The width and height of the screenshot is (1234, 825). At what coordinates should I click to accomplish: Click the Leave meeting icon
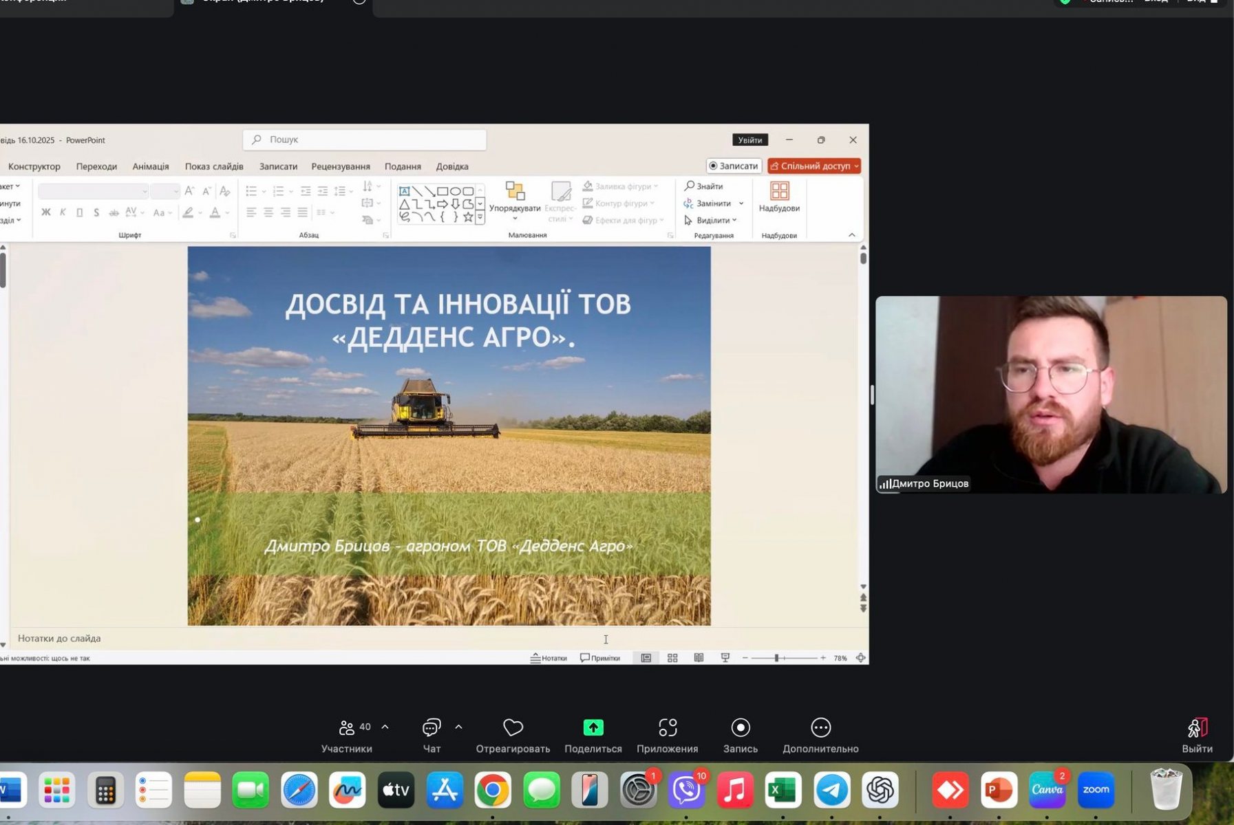coord(1197,727)
